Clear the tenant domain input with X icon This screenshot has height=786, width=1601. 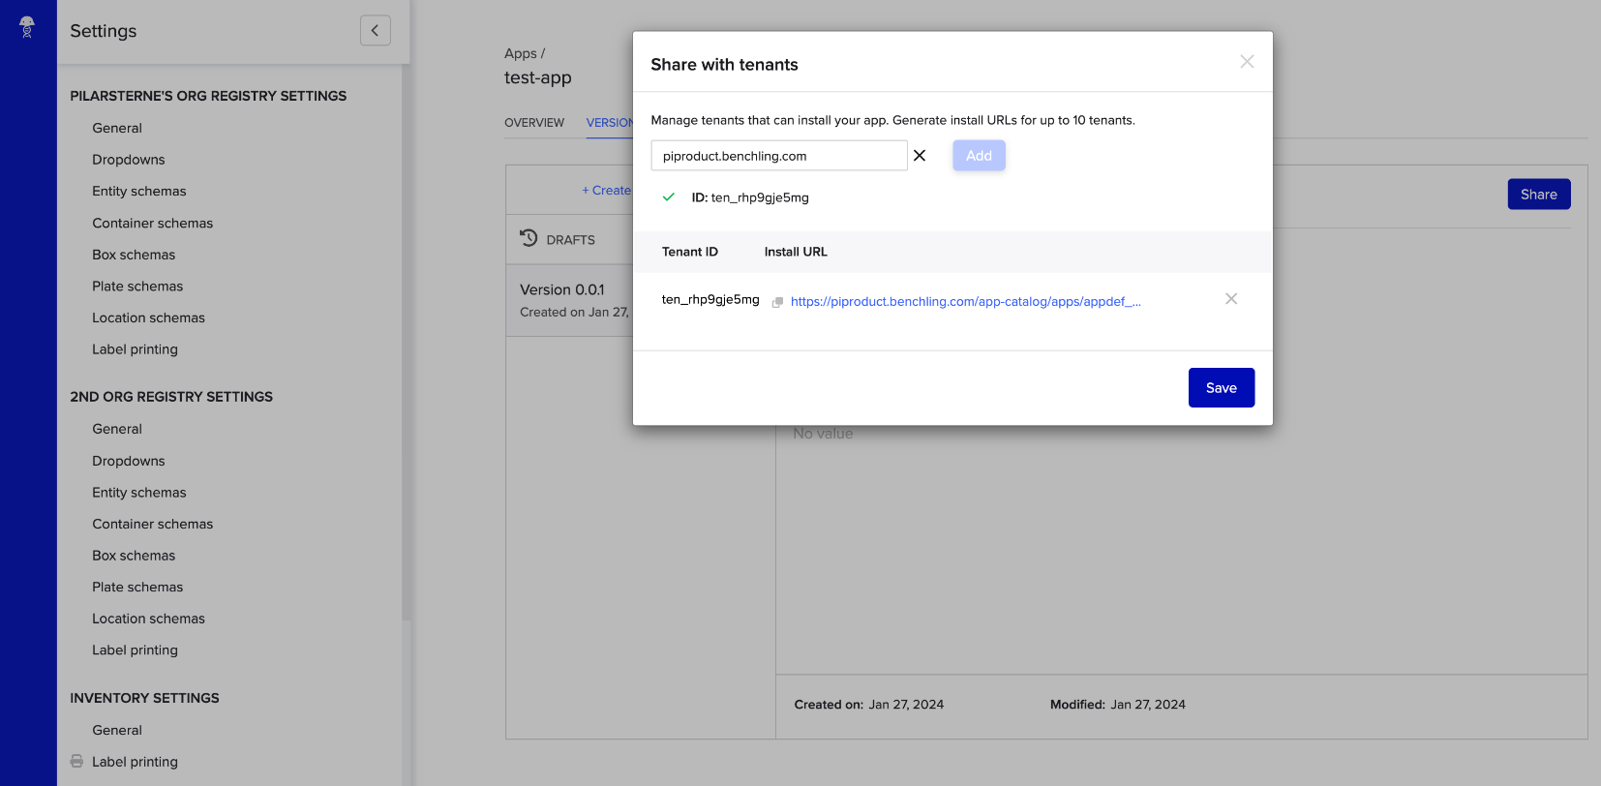(x=920, y=156)
